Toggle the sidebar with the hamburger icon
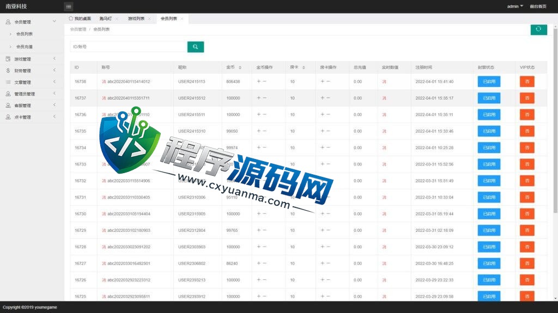The image size is (558, 313). [x=69, y=7]
